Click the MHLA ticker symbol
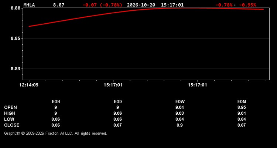Screen dimensions: 277x148 coord(29,5)
